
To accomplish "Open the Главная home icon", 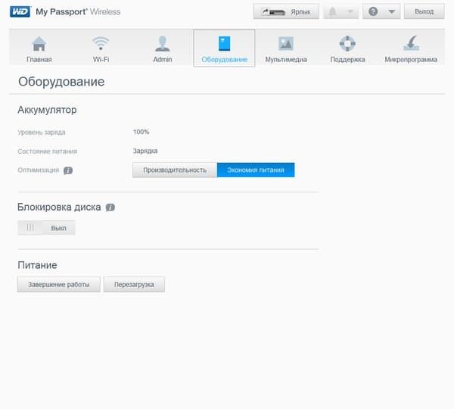I will (39, 44).
